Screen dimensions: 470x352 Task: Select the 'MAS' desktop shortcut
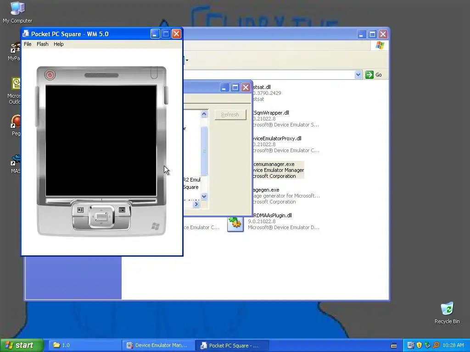(16, 164)
